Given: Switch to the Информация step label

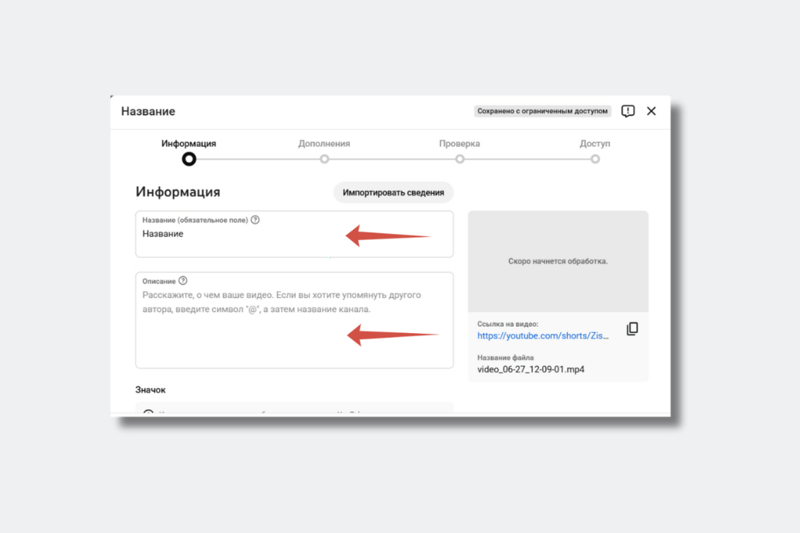Looking at the screenshot, I should click(x=188, y=144).
